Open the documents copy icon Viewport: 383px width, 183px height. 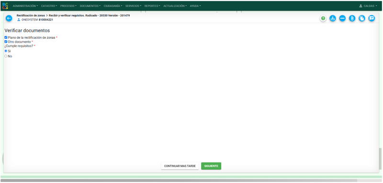point(362,18)
